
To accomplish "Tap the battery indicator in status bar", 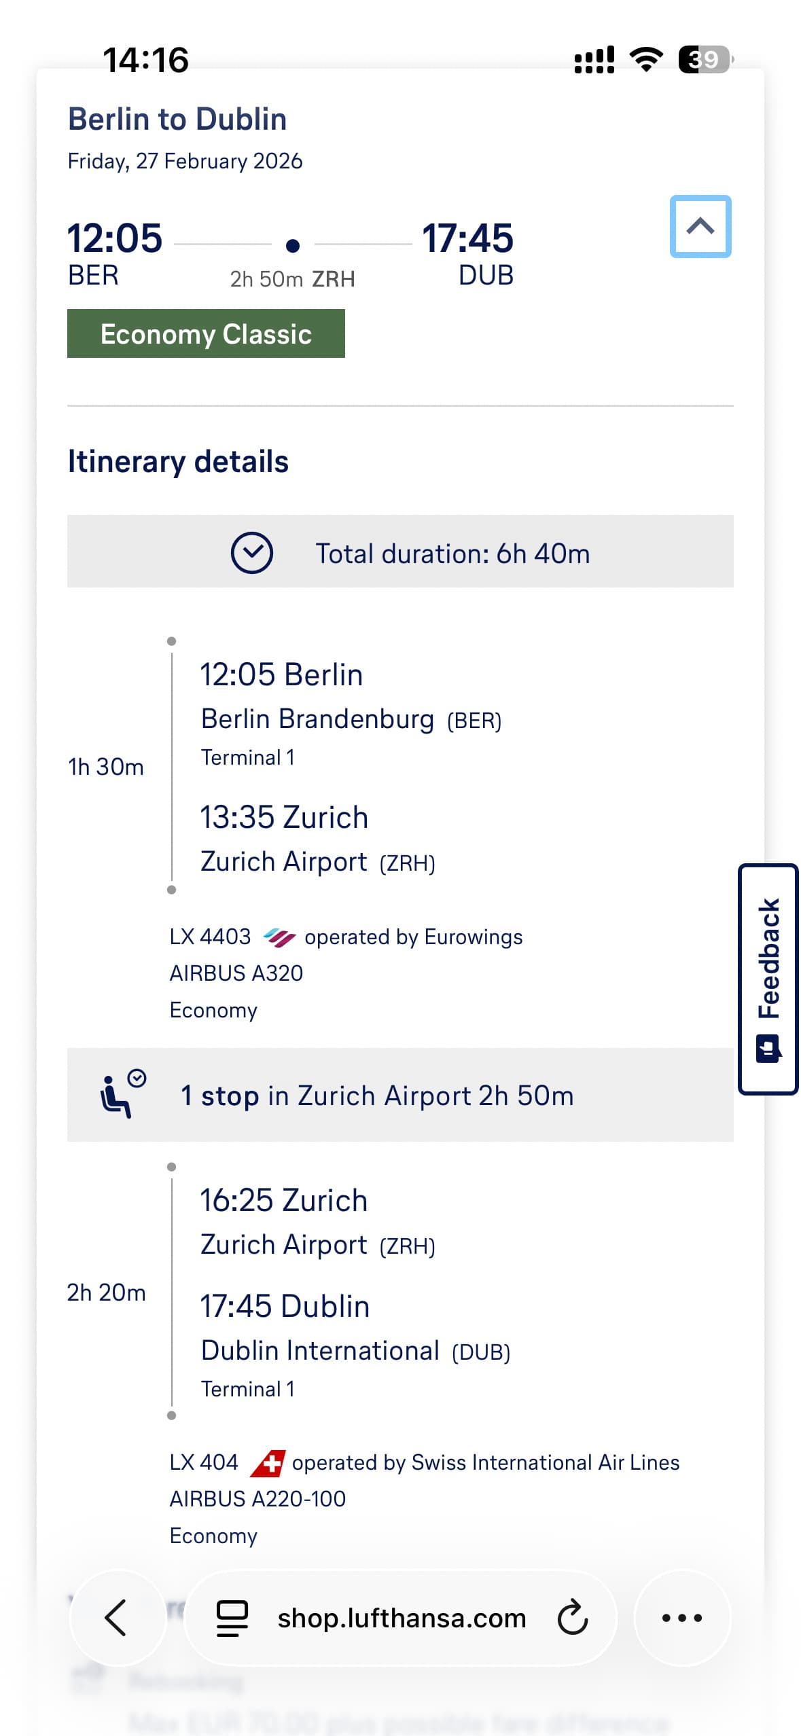I will [x=705, y=59].
